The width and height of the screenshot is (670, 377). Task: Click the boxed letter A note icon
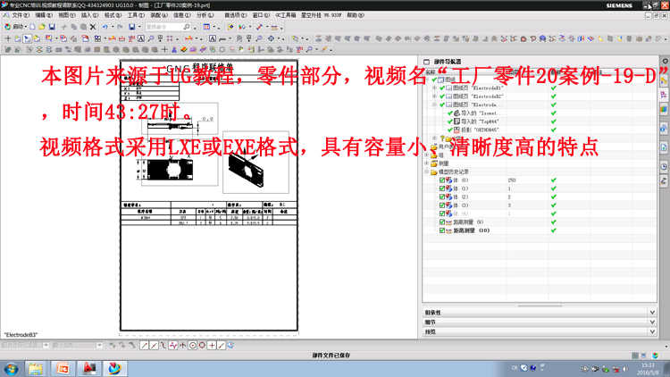tap(141, 38)
